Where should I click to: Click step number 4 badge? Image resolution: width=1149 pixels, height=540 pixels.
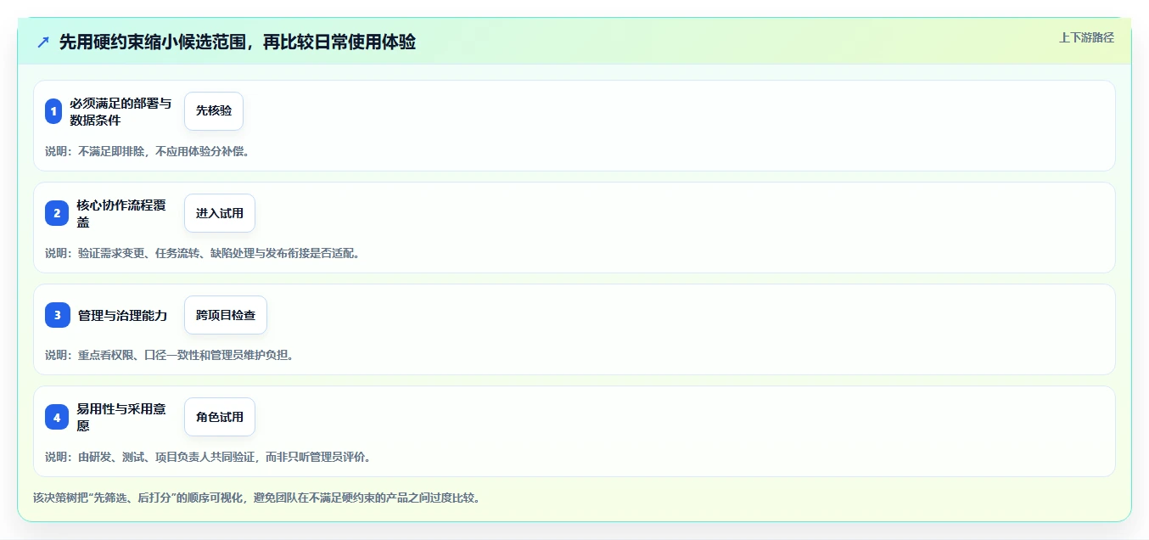(57, 417)
